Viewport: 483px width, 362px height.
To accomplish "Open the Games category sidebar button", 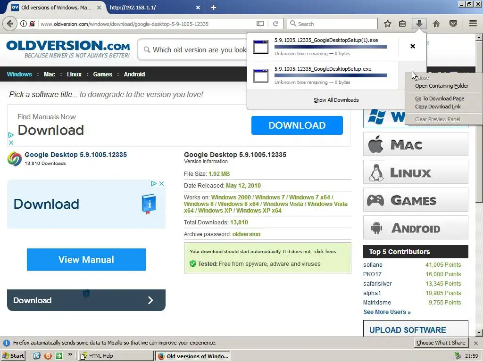I will coord(416,200).
